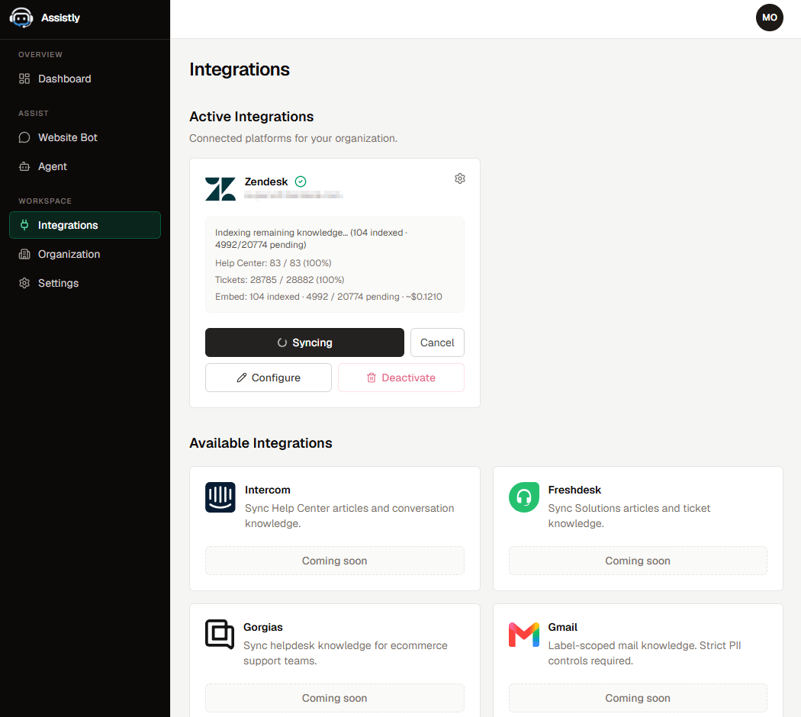Image resolution: width=801 pixels, height=717 pixels.
Task: Click the green Zendesk verified checkmark
Action: click(x=301, y=182)
